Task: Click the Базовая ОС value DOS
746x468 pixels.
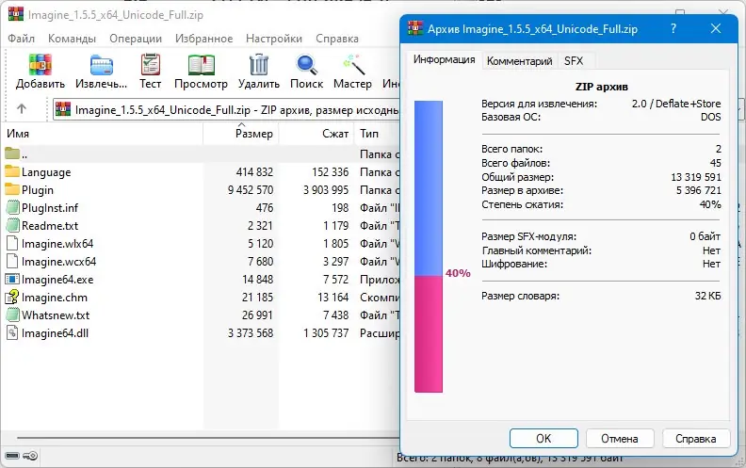Action: [x=711, y=117]
